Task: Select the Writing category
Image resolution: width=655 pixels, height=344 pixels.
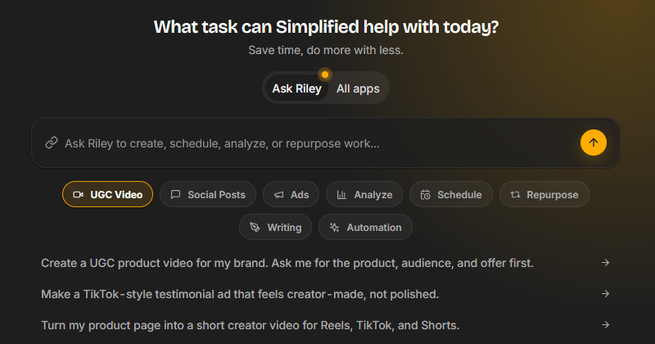Action: coord(276,227)
